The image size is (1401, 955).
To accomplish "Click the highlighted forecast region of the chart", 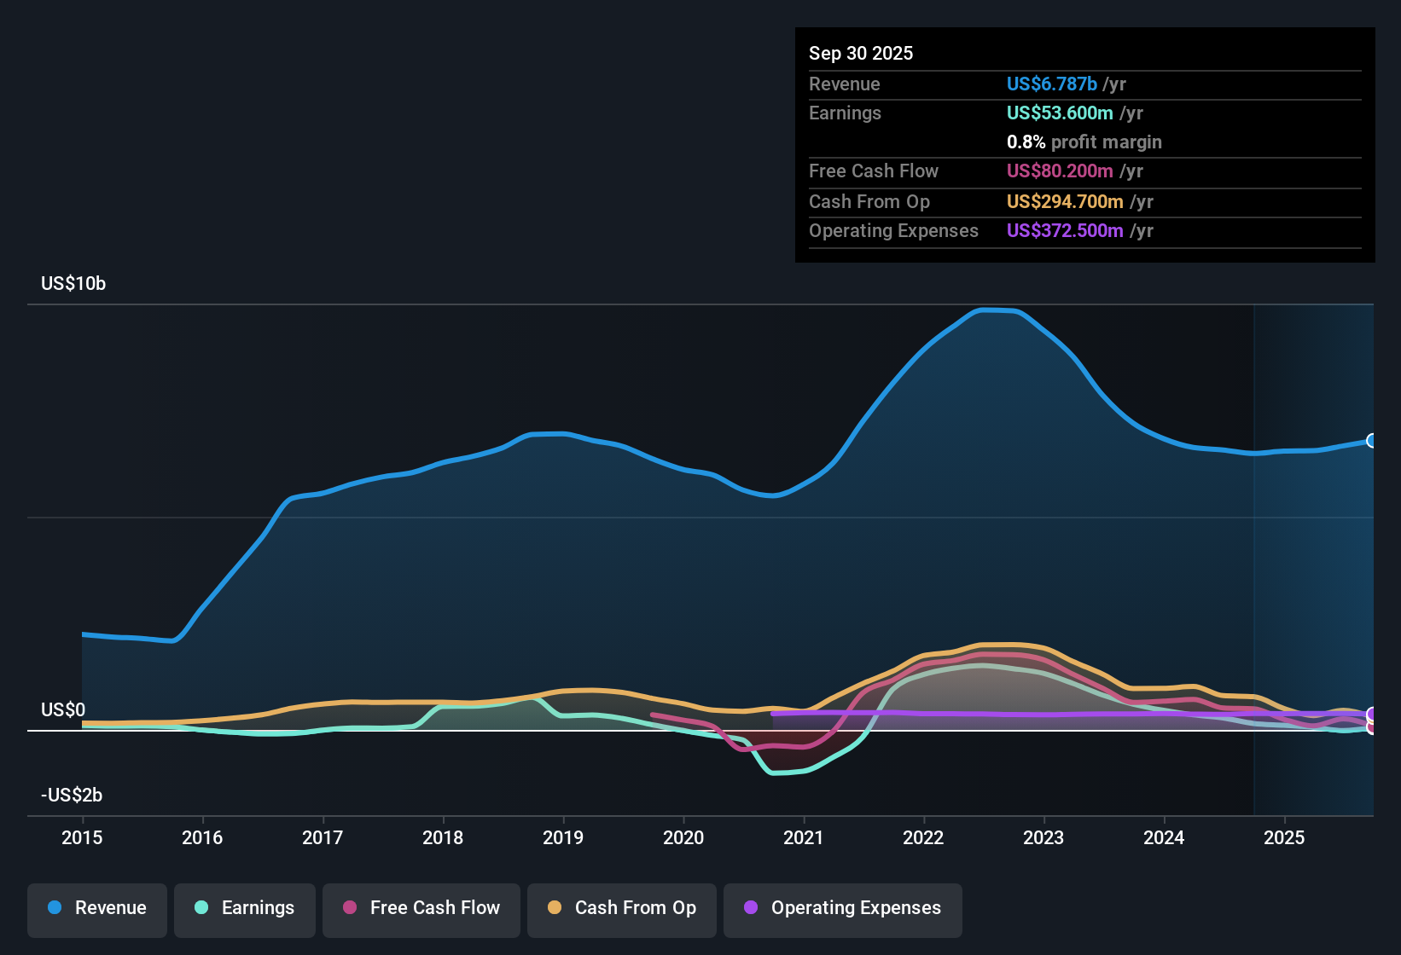I will [1314, 554].
